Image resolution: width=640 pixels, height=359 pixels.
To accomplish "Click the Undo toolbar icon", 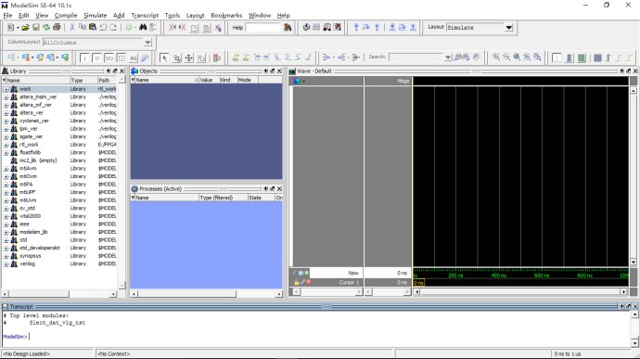I will 103,27.
